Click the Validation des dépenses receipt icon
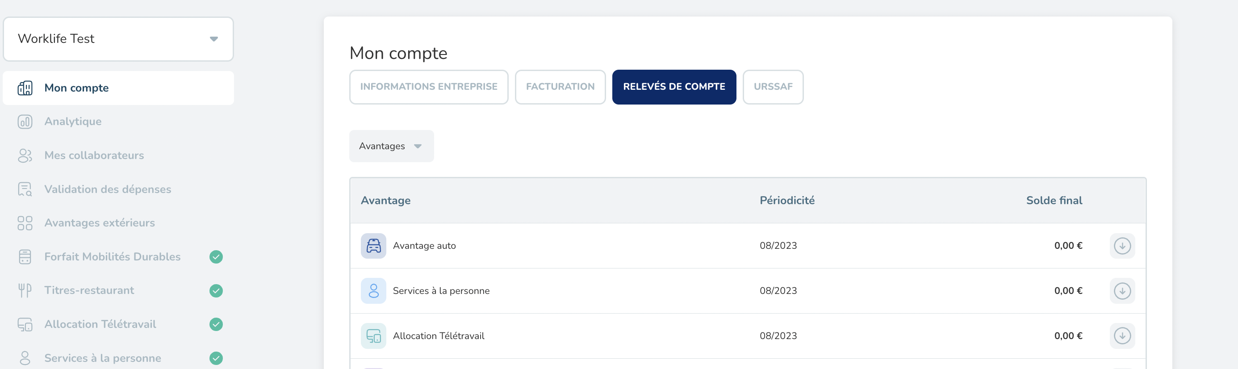Viewport: 1238px width, 369px height. (25, 189)
